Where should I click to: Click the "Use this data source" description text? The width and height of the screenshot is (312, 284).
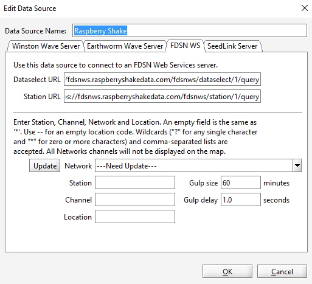(x=116, y=65)
